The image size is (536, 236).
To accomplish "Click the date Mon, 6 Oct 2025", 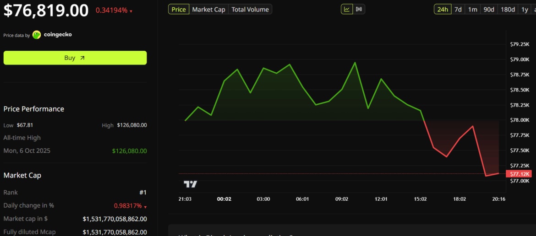I will (x=27, y=151).
